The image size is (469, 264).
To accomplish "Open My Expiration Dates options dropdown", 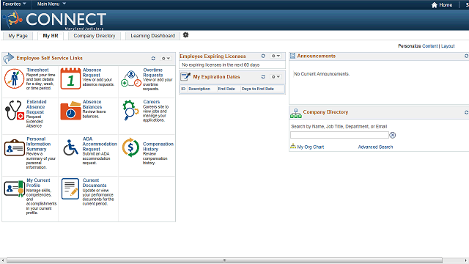I will 276,76.
